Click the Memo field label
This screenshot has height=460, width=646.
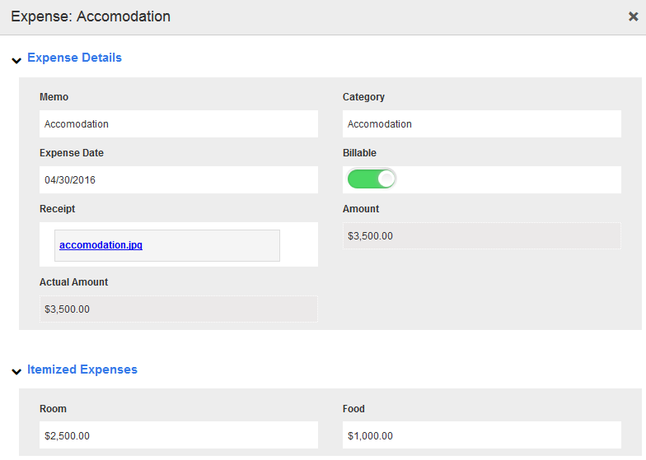[x=54, y=97]
